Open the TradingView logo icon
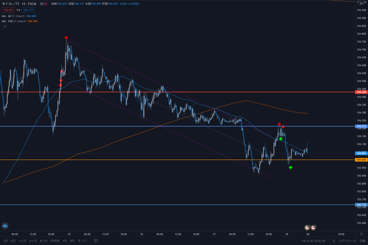This screenshot has width=368, height=245. pos(5,226)
